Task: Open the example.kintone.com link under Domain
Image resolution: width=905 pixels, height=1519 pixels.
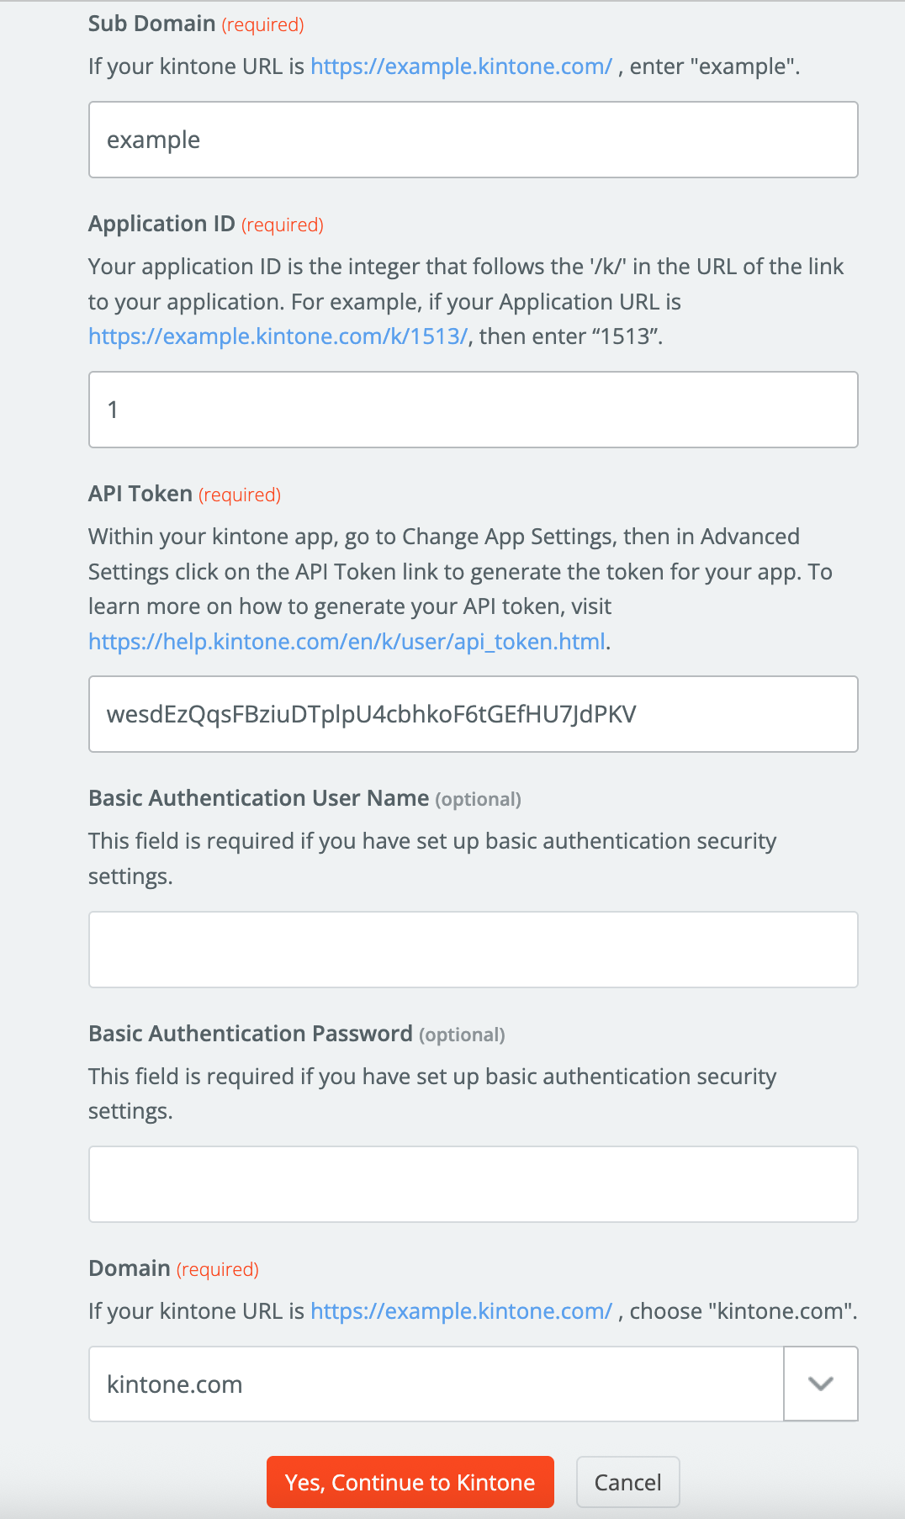Action: (460, 1310)
